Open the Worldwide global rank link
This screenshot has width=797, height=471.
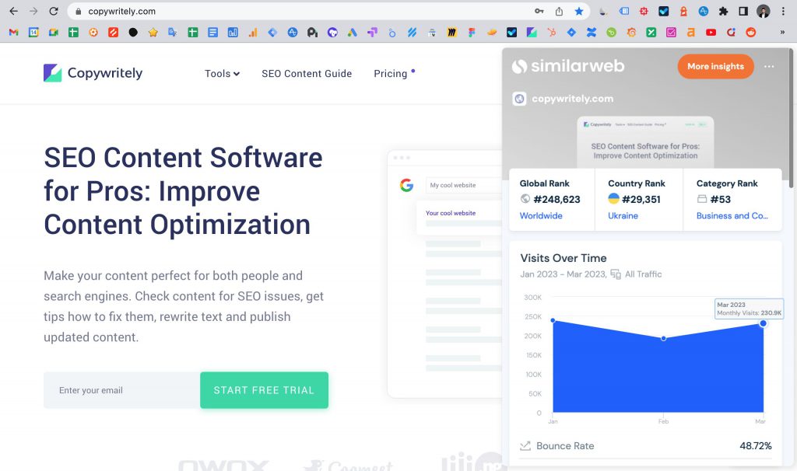(x=541, y=216)
